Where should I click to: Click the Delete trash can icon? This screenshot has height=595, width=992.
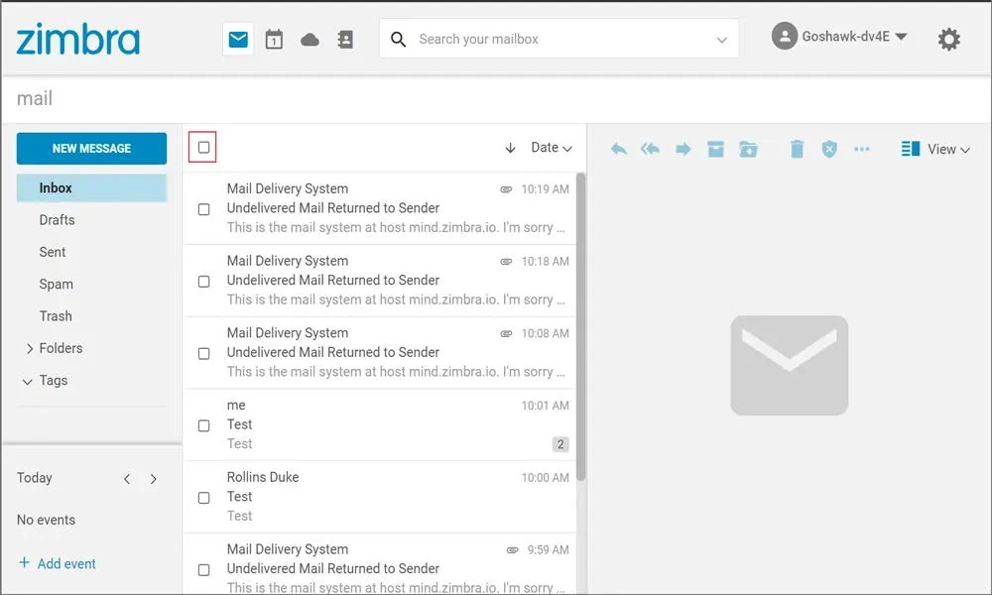coord(798,149)
